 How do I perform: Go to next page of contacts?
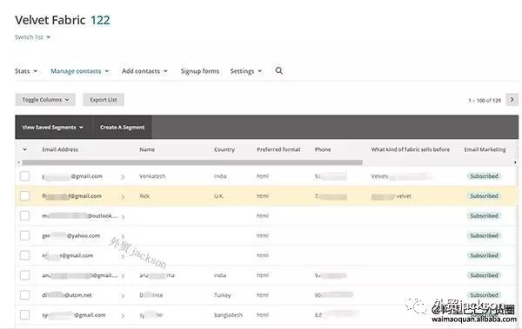click(x=512, y=100)
